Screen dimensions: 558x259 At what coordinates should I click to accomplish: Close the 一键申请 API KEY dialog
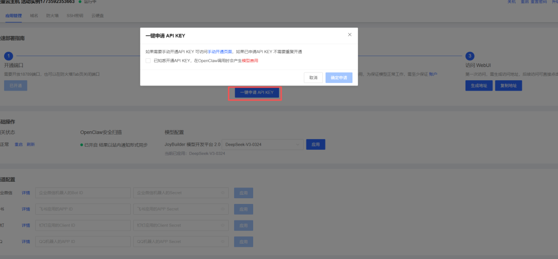(x=349, y=35)
